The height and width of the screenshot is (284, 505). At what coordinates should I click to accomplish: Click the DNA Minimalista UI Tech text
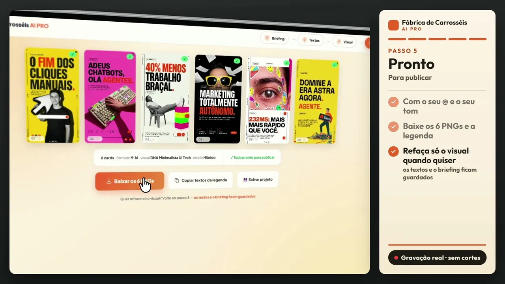tap(171, 158)
